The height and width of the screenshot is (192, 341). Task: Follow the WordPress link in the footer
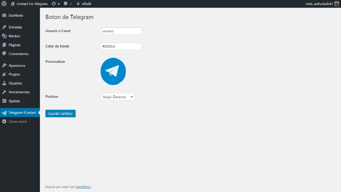tap(83, 187)
